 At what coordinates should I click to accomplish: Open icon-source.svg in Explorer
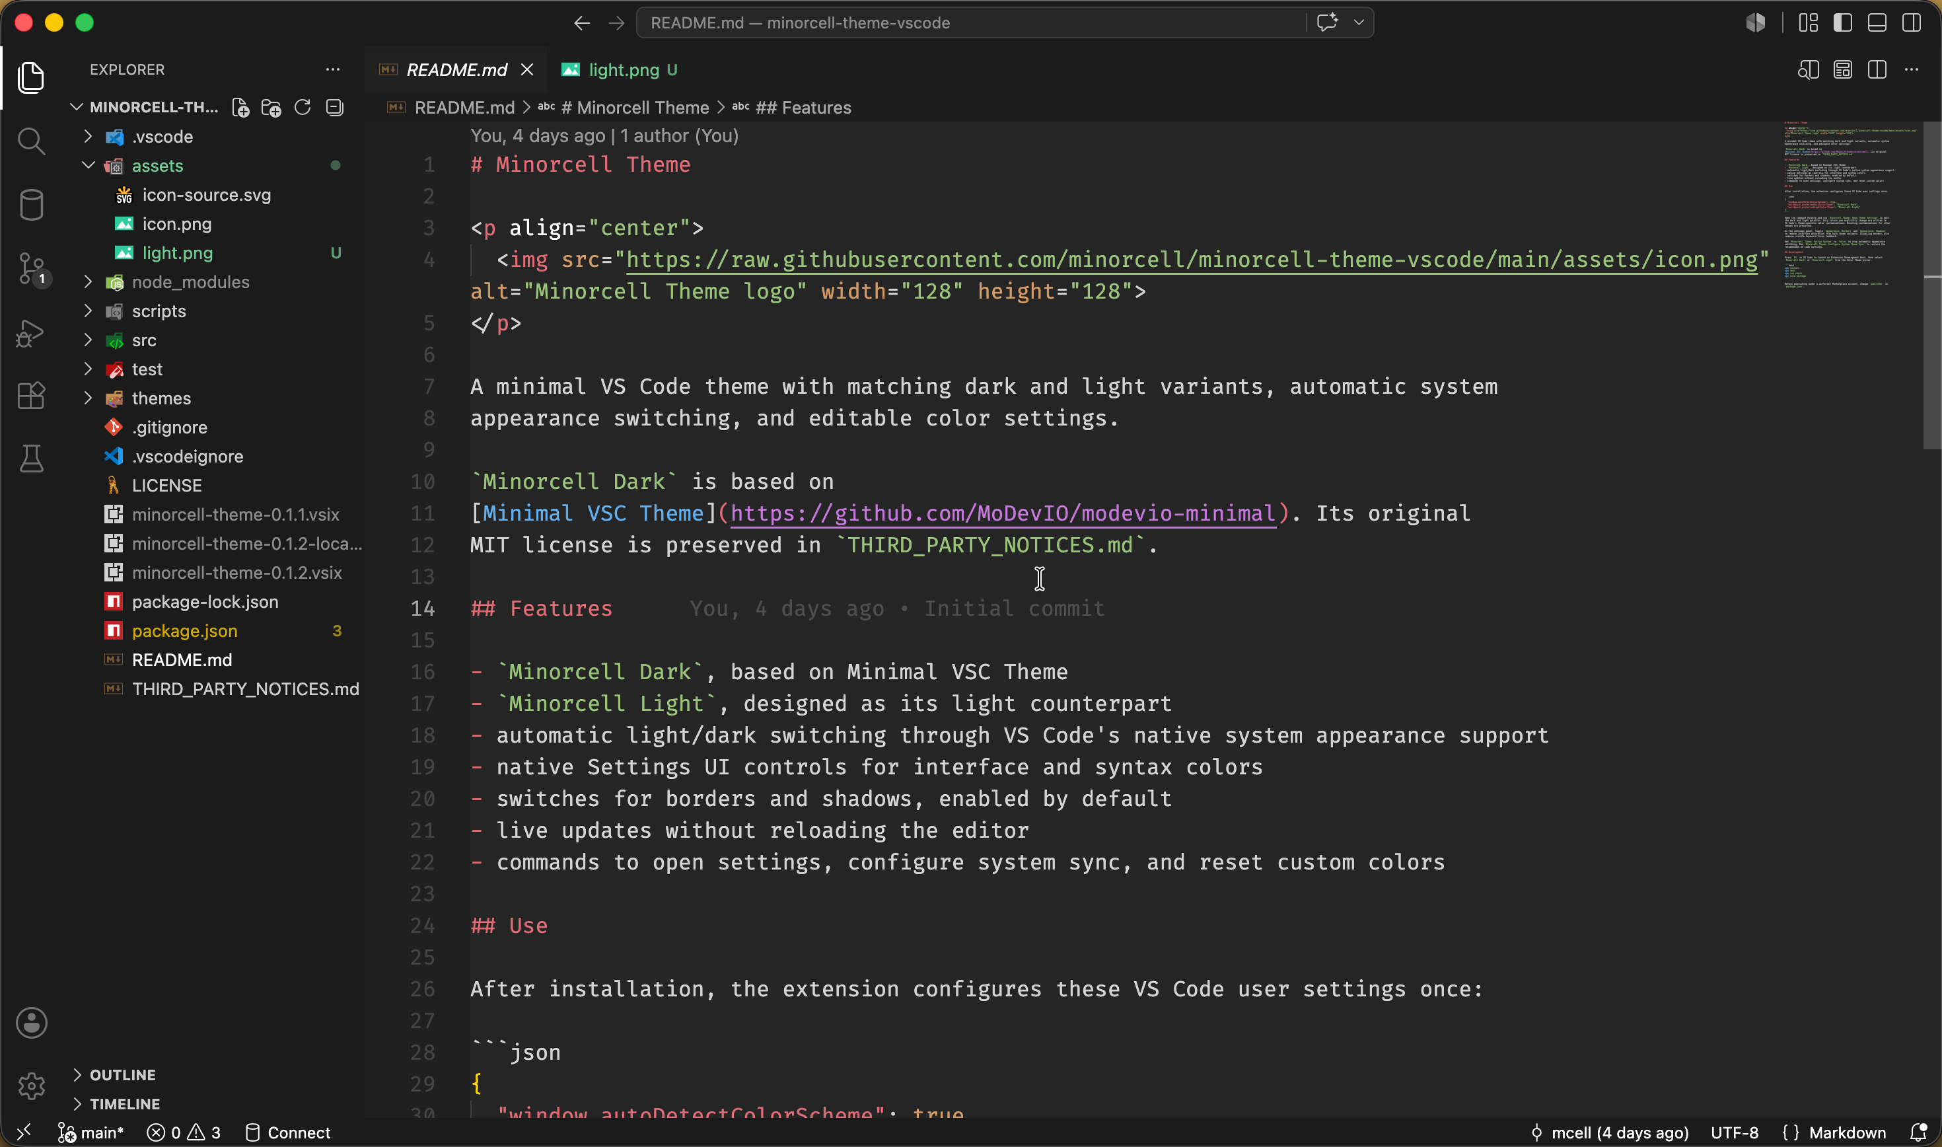206,195
